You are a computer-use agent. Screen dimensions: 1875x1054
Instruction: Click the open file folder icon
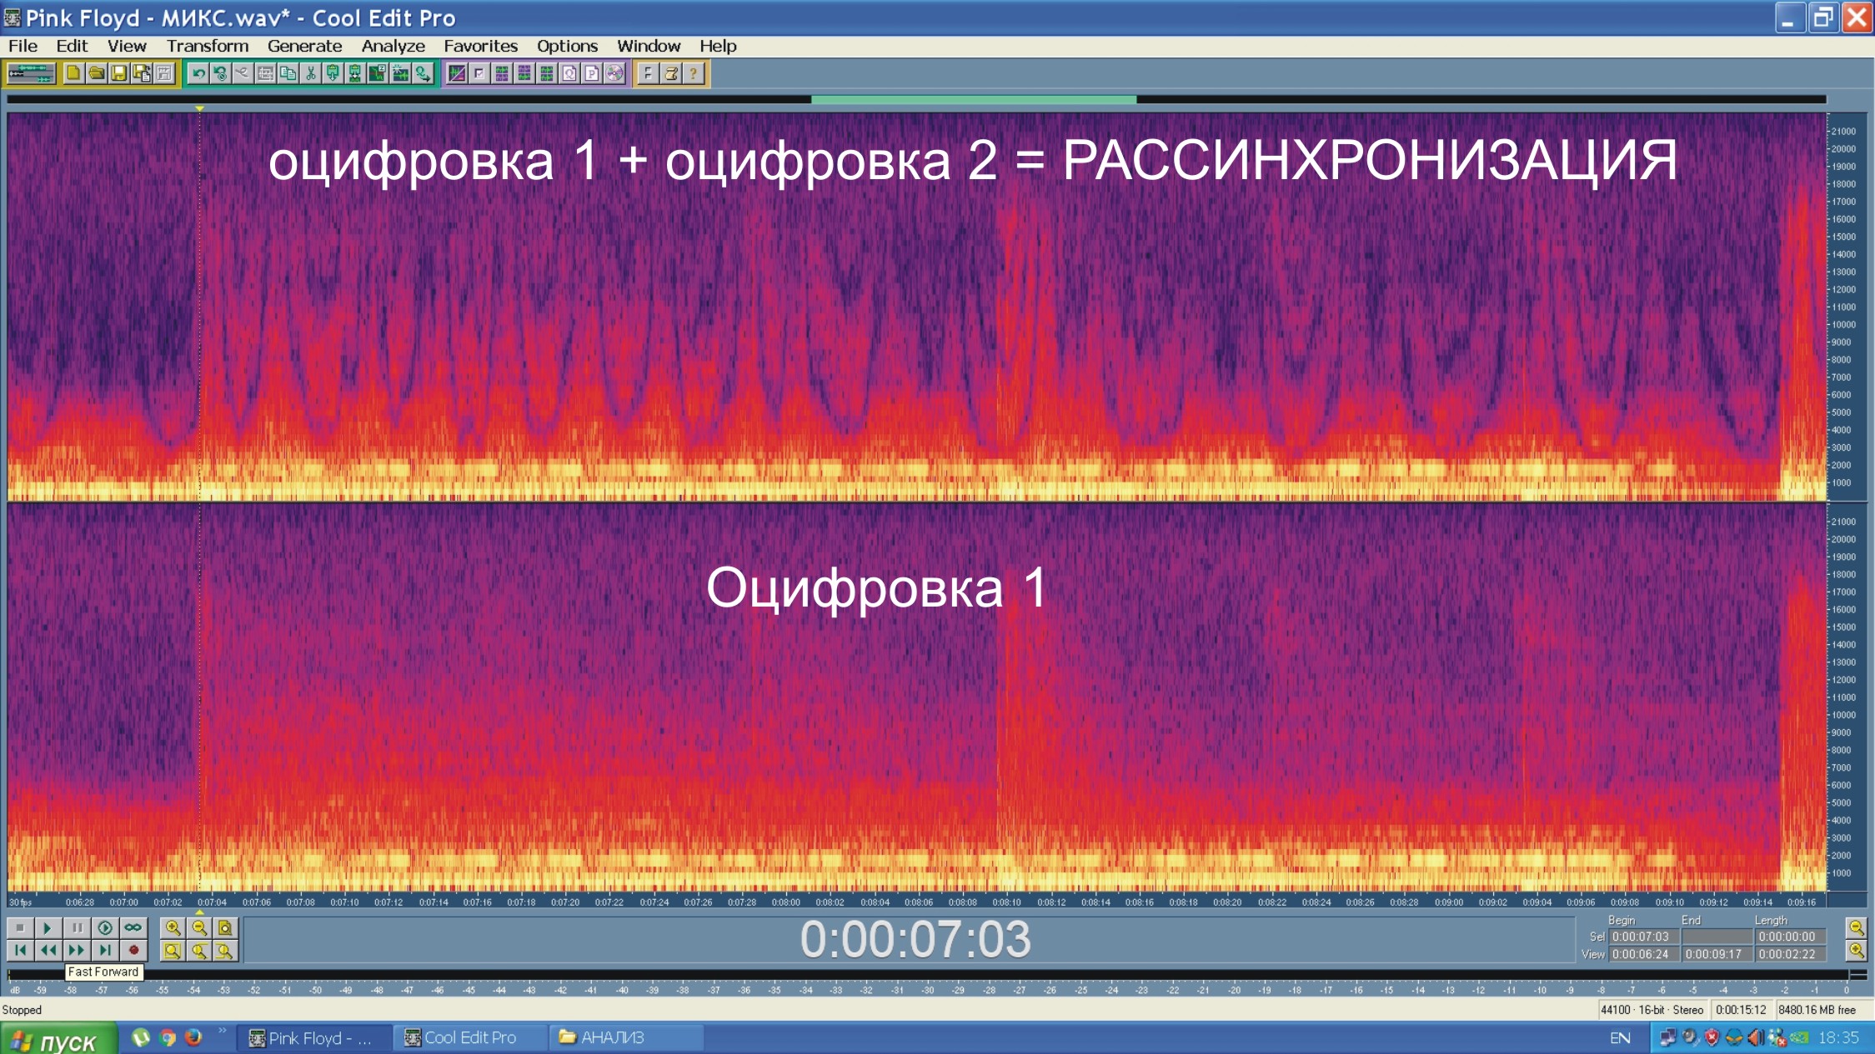[x=97, y=74]
